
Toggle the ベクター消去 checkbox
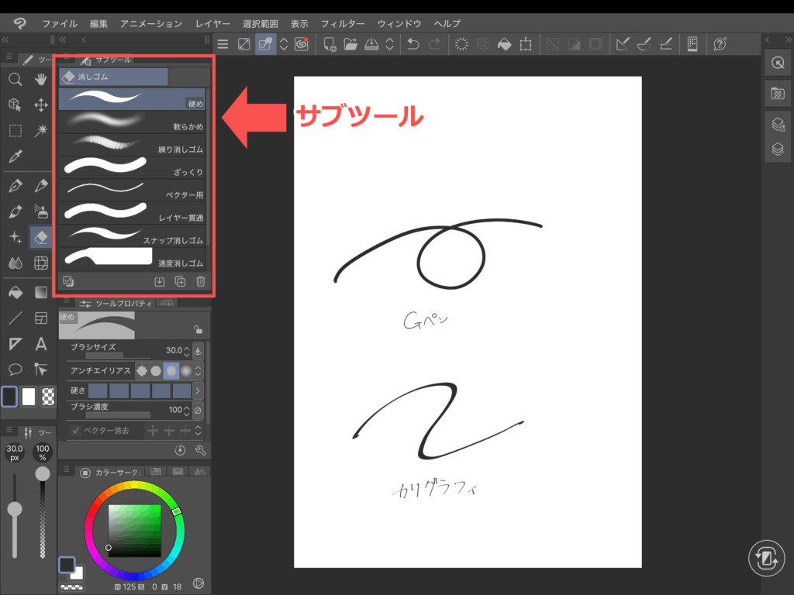(x=76, y=431)
